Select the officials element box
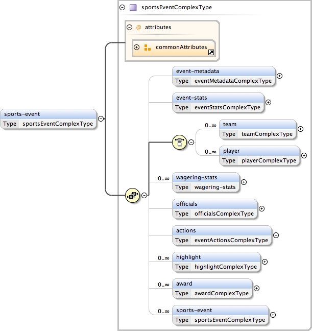This screenshot has width=312, height=331. [214, 208]
